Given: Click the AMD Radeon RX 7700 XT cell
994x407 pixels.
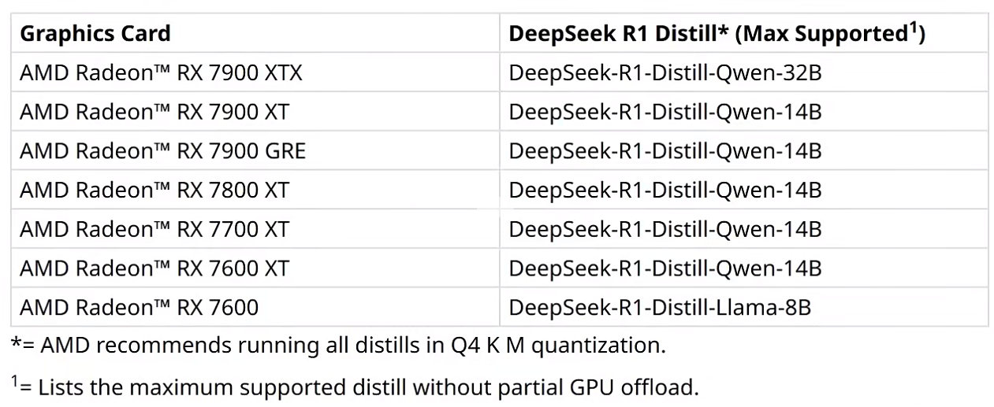Looking at the screenshot, I should pos(154,229).
